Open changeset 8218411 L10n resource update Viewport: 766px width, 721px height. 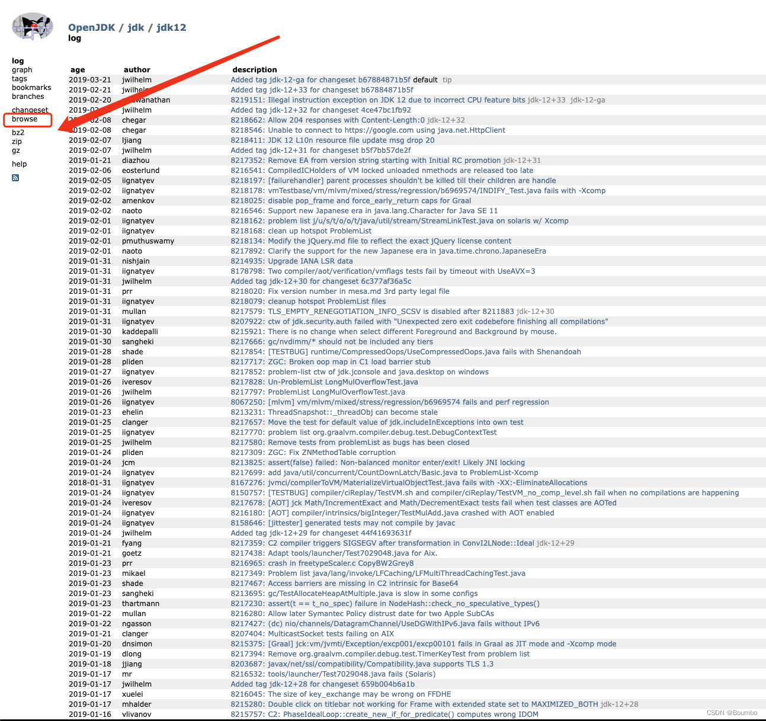coord(332,140)
